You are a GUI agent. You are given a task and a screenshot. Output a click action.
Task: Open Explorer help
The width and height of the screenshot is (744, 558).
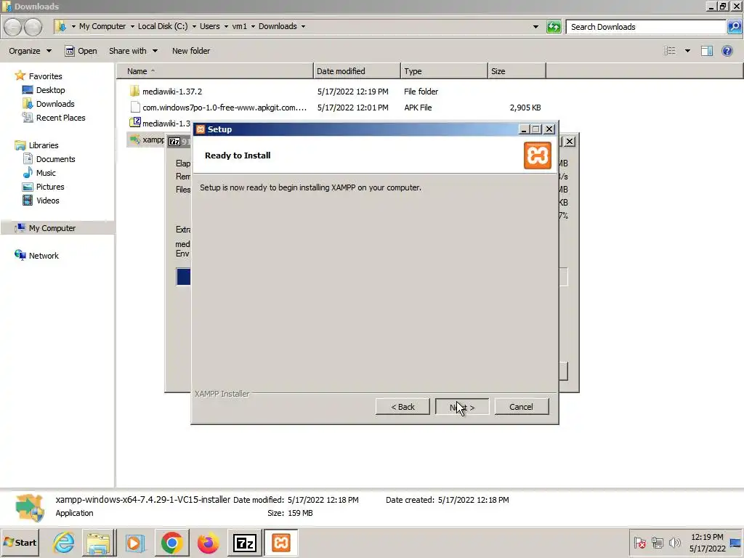[x=727, y=51]
